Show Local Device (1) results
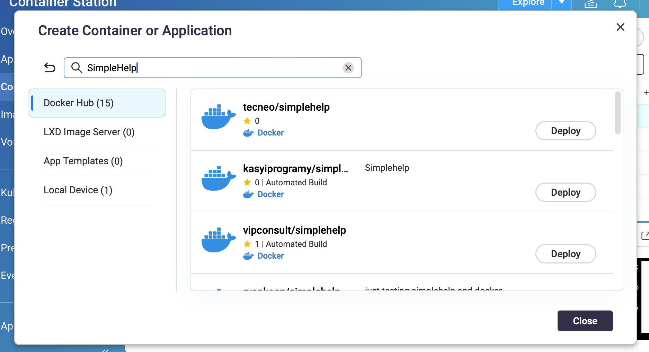The height and width of the screenshot is (352, 649). (x=78, y=190)
